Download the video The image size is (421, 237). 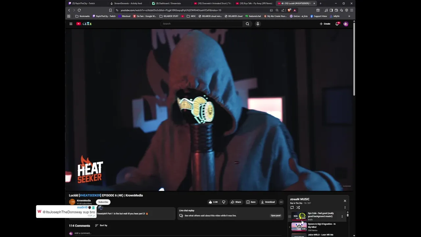pyautogui.click(x=268, y=202)
